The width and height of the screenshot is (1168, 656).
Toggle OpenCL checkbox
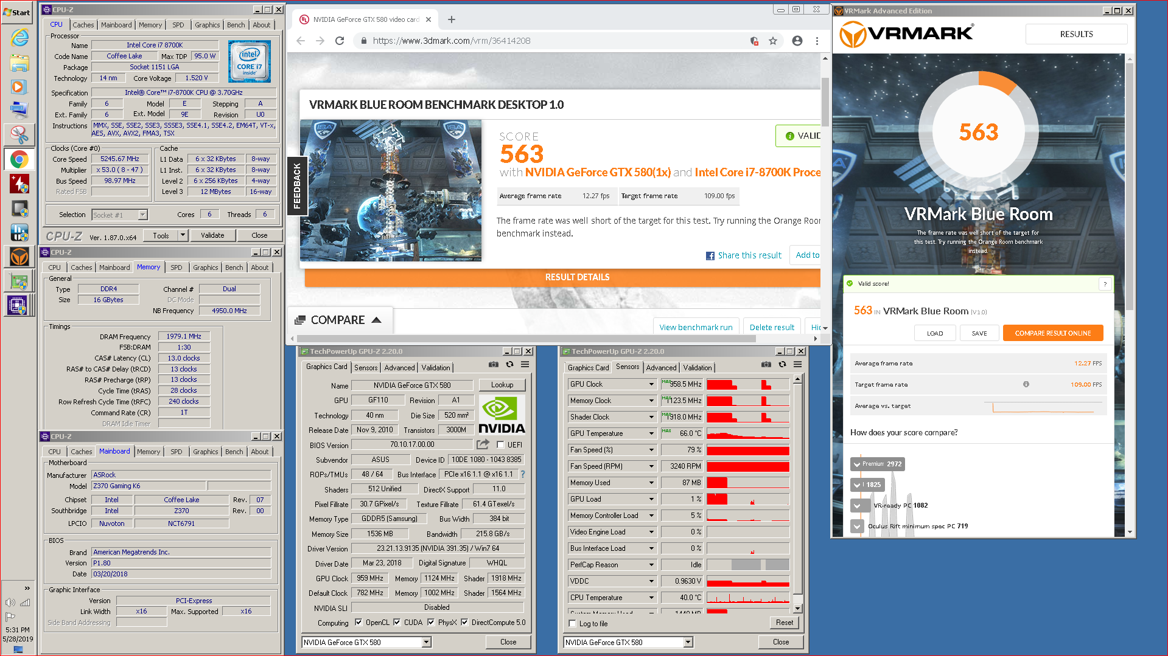(x=358, y=622)
